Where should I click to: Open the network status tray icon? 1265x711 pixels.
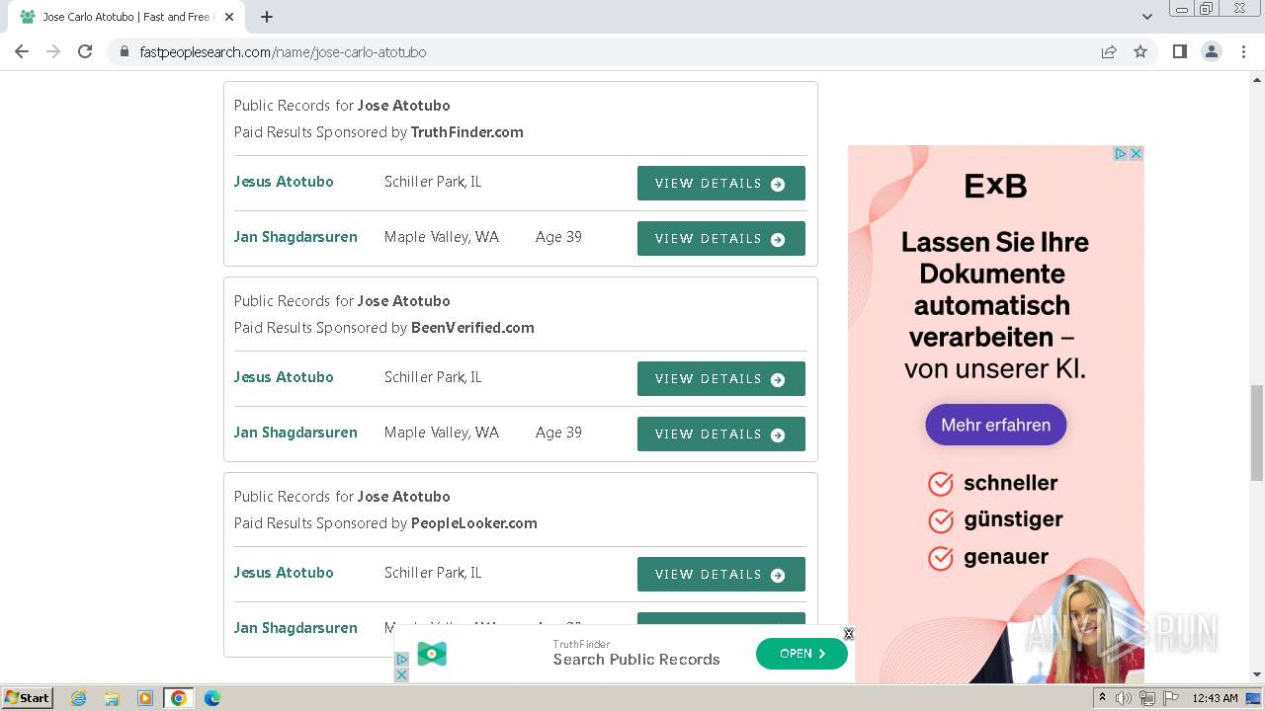[x=1147, y=698]
